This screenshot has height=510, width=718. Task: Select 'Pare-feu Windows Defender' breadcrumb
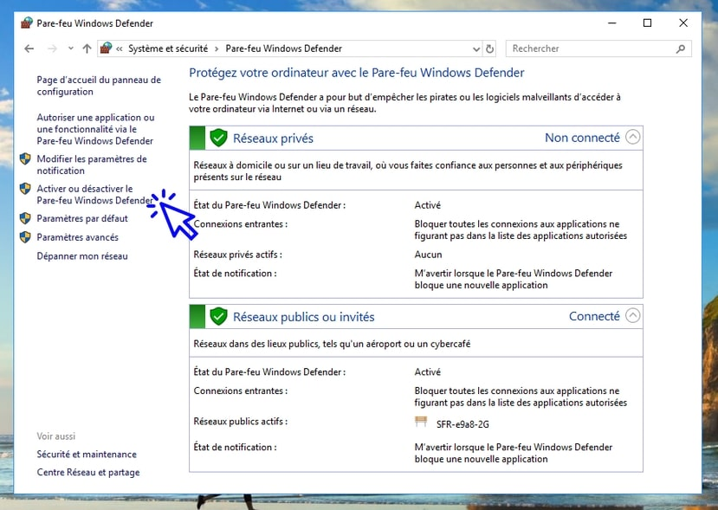click(284, 48)
